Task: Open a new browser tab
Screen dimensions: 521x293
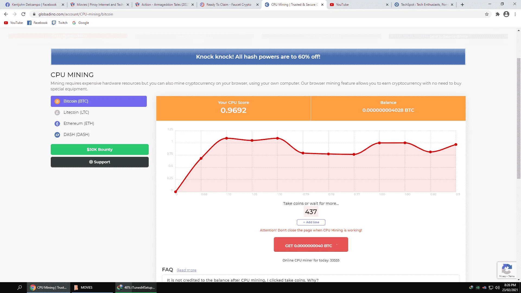Action: pyautogui.click(x=462, y=5)
